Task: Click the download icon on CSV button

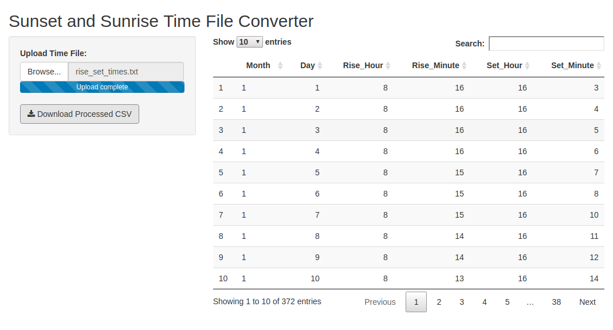Action: [x=32, y=113]
